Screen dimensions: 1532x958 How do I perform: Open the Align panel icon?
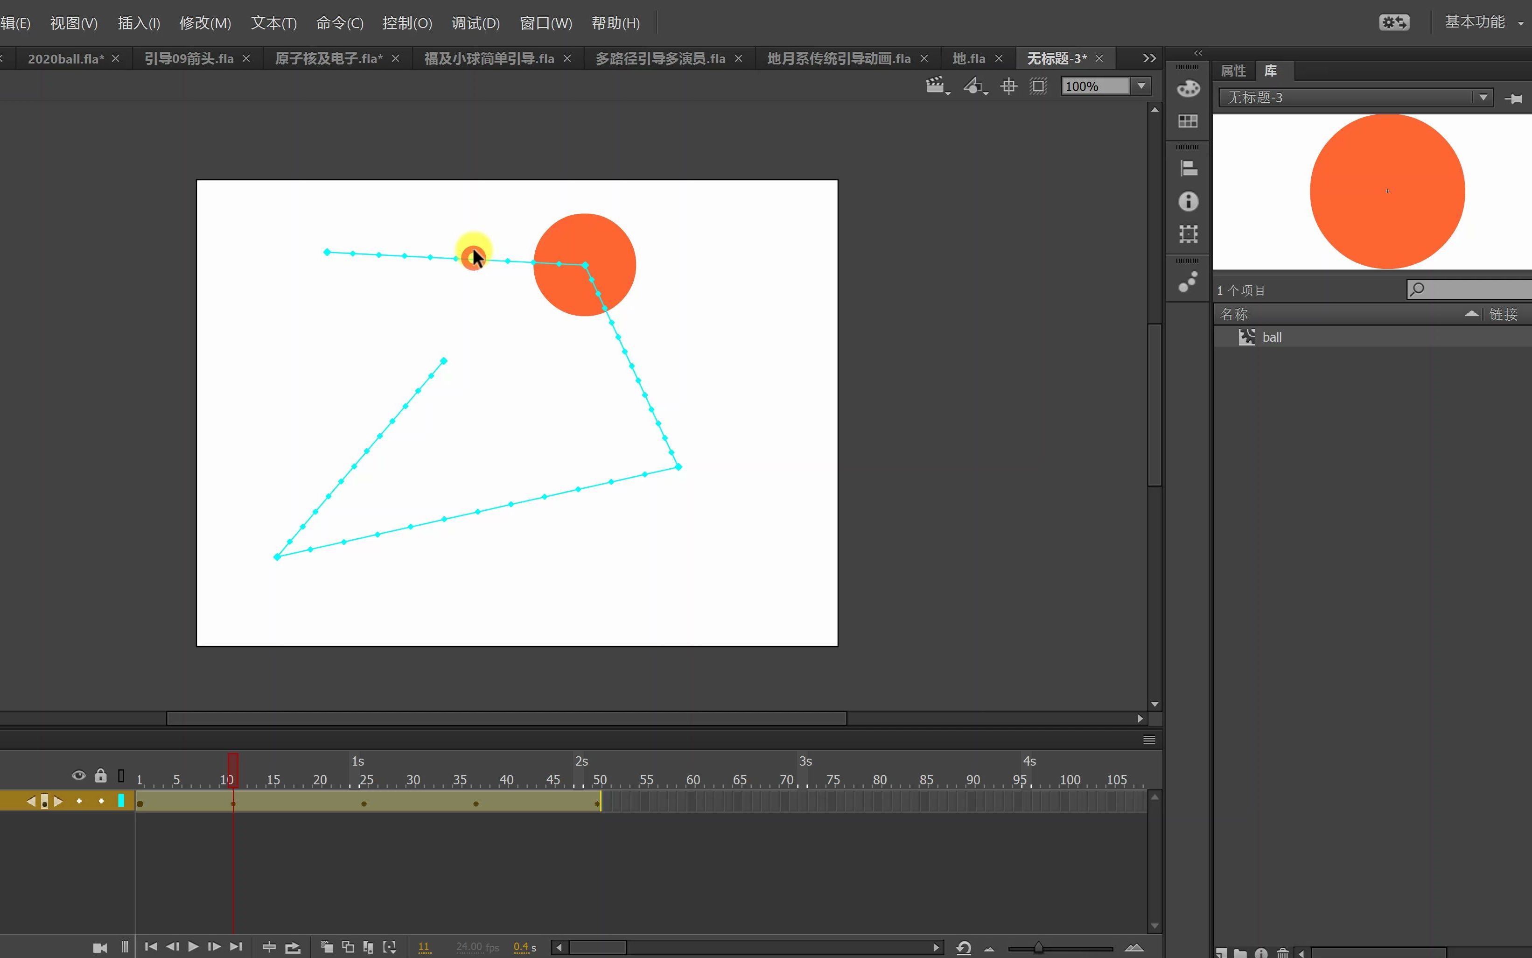1188,169
